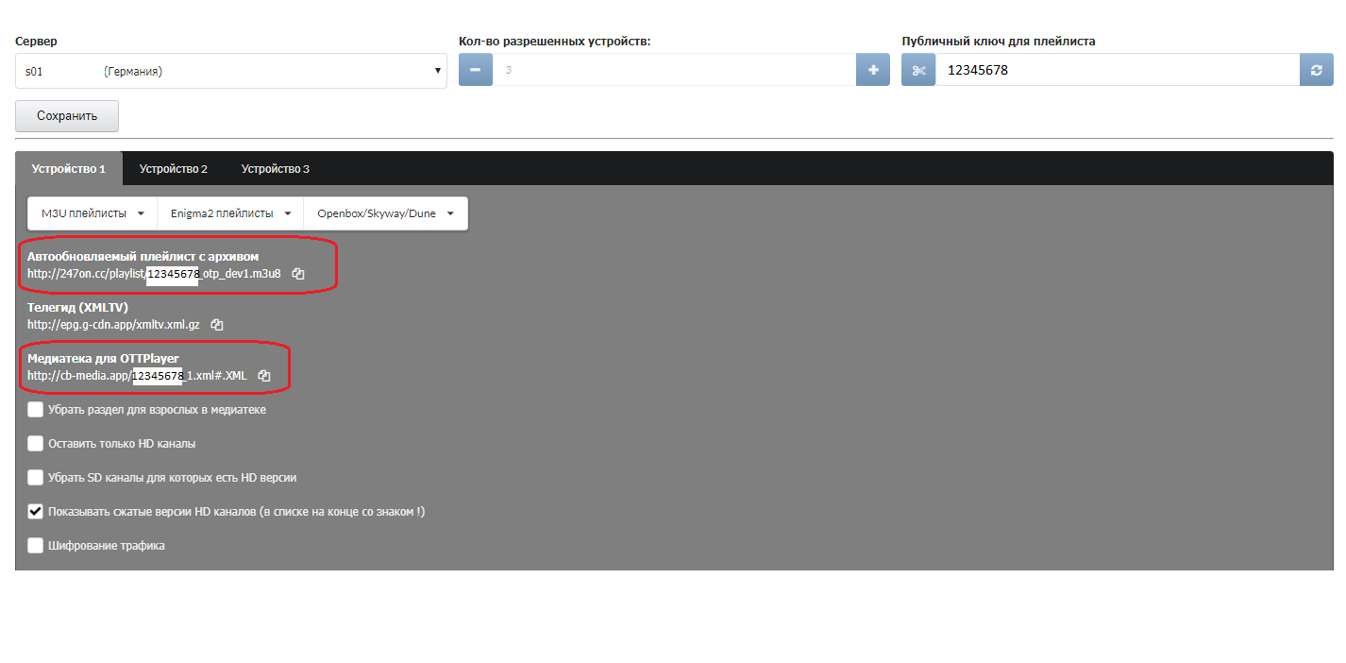Click the minus button to decrease allowed devices
The width and height of the screenshot is (1346, 663).
pyautogui.click(x=475, y=70)
